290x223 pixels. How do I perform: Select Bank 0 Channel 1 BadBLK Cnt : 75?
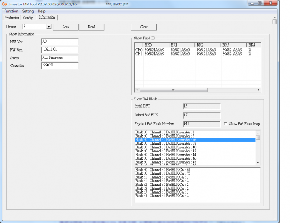(x=198, y=173)
